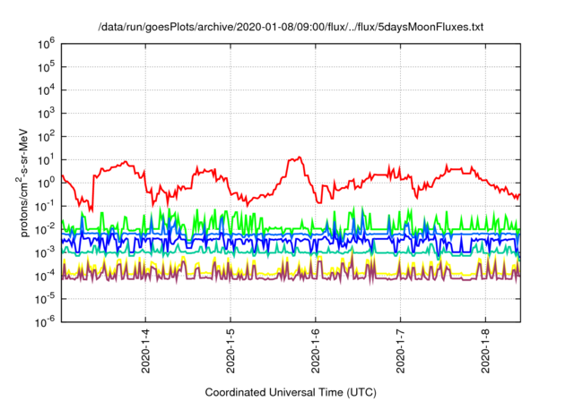Click the y-axis label 'protons/cm2-s-sr-MeV'
574x401 pixels.
click(22, 183)
